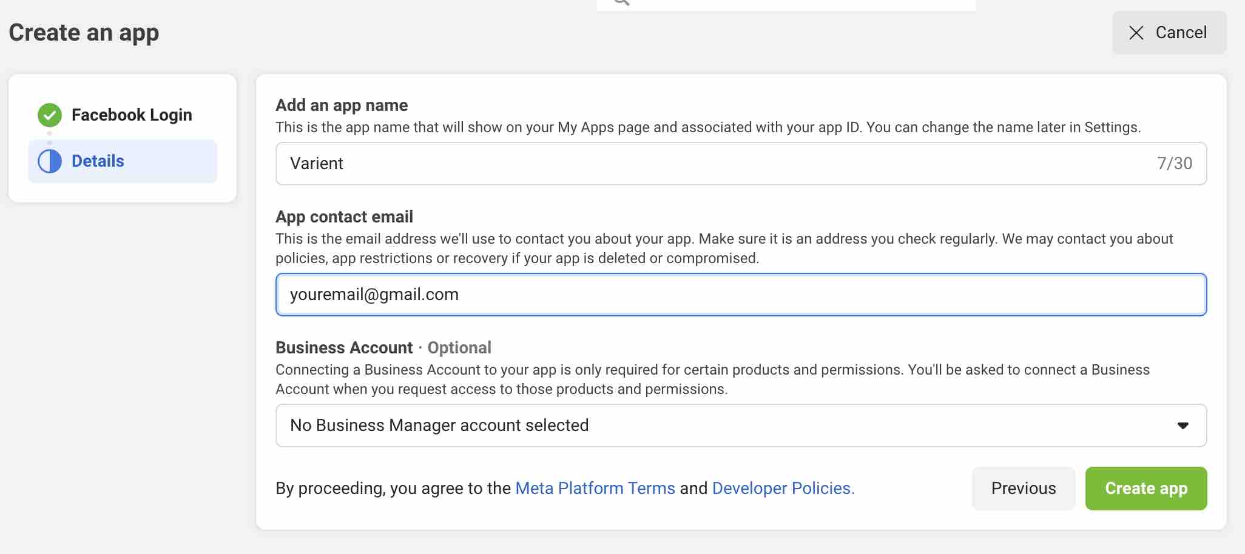Click the half-filled circle icon beside Details
Viewport: 1245px width, 554px height.
click(x=50, y=161)
